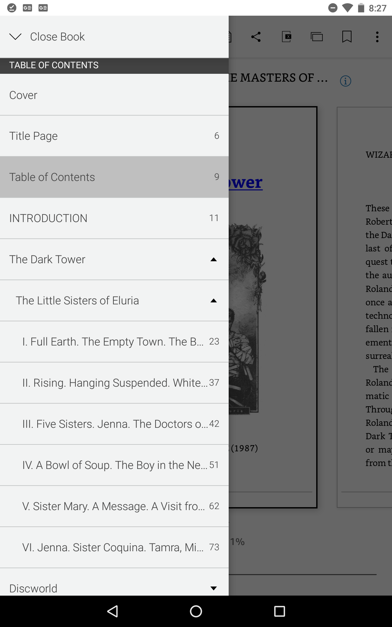The image size is (392, 627).
Task: Collapse The Little Sisters of Eluria arrow
Action: (x=214, y=301)
